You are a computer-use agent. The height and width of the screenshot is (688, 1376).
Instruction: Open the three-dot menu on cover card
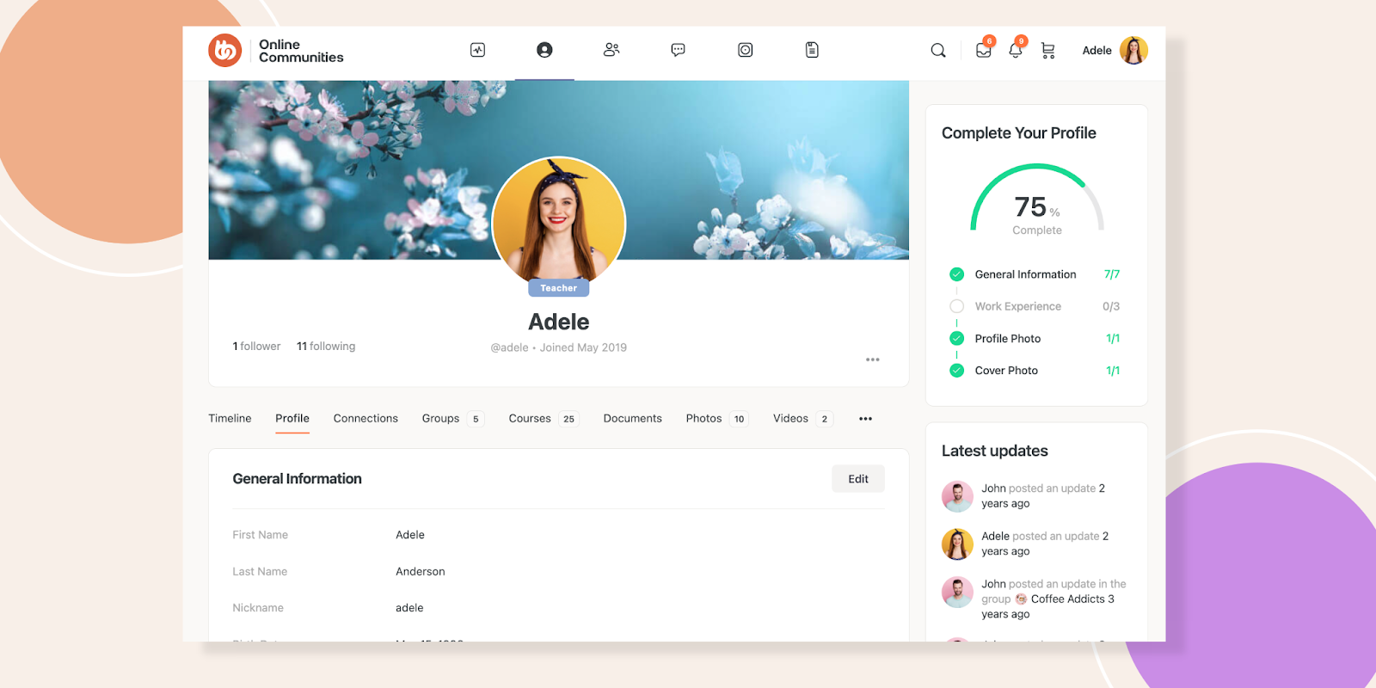873,359
